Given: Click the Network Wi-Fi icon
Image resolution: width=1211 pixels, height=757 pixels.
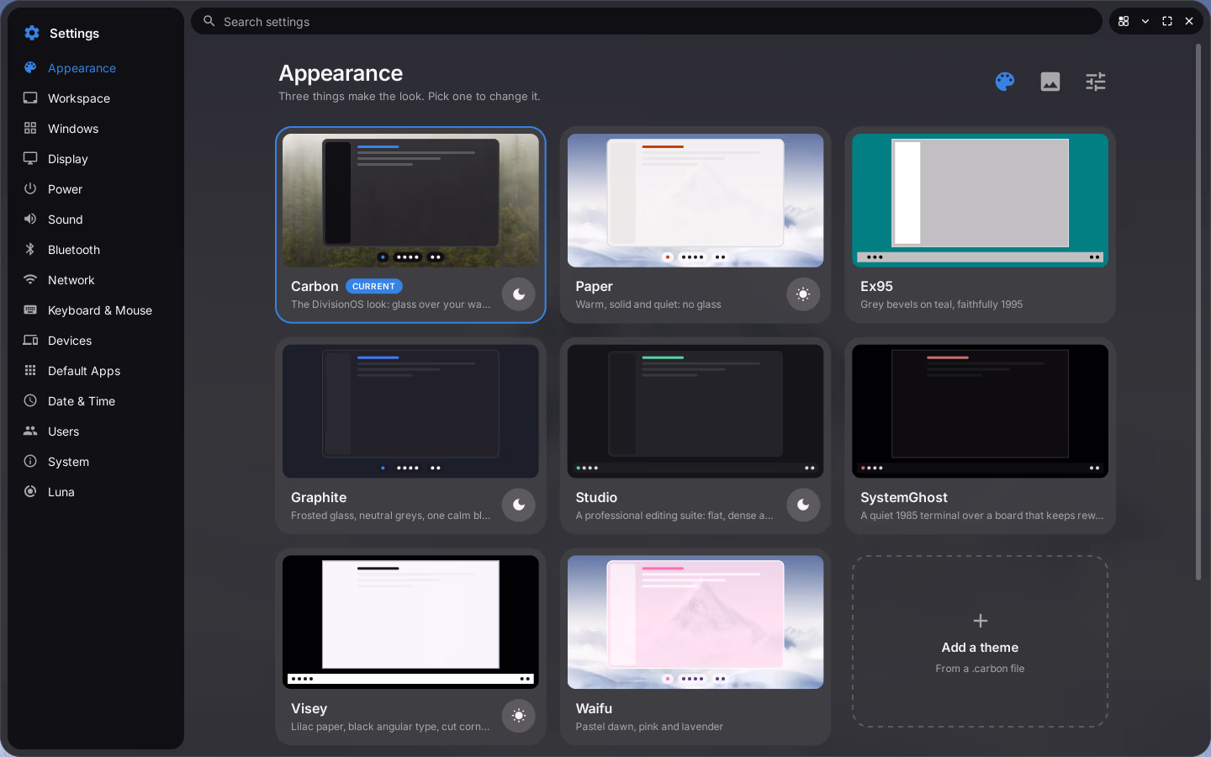Looking at the screenshot, I should click(30, 279).
